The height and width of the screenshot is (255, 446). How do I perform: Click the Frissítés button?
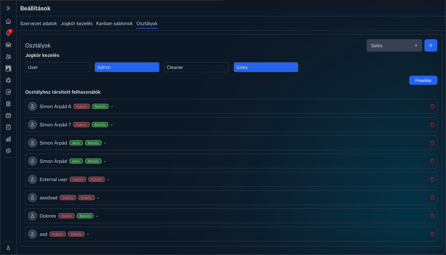coord(423,80)
